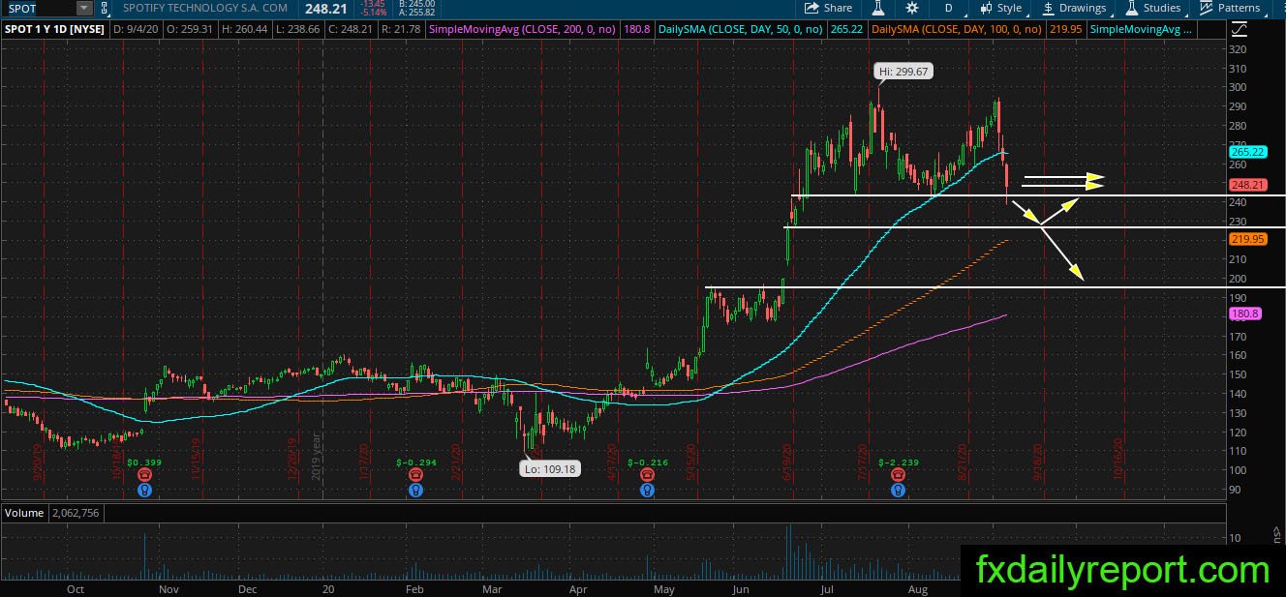Click the SPOT 1 Y 1D [NYSE] chart label
Viewport: 1286px width, 597px height.
56,29
